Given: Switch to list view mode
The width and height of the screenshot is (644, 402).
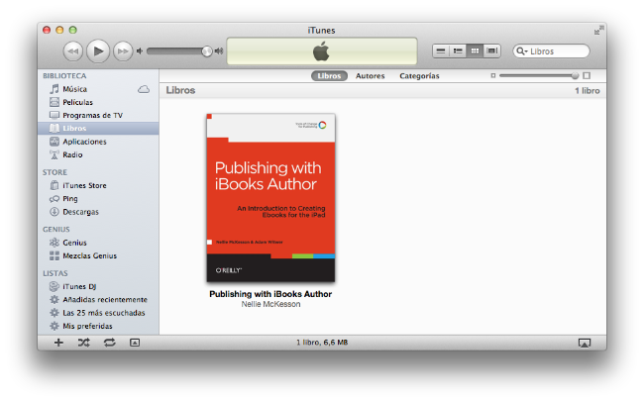Looking at the screenshot, I should tap(442, 50).
